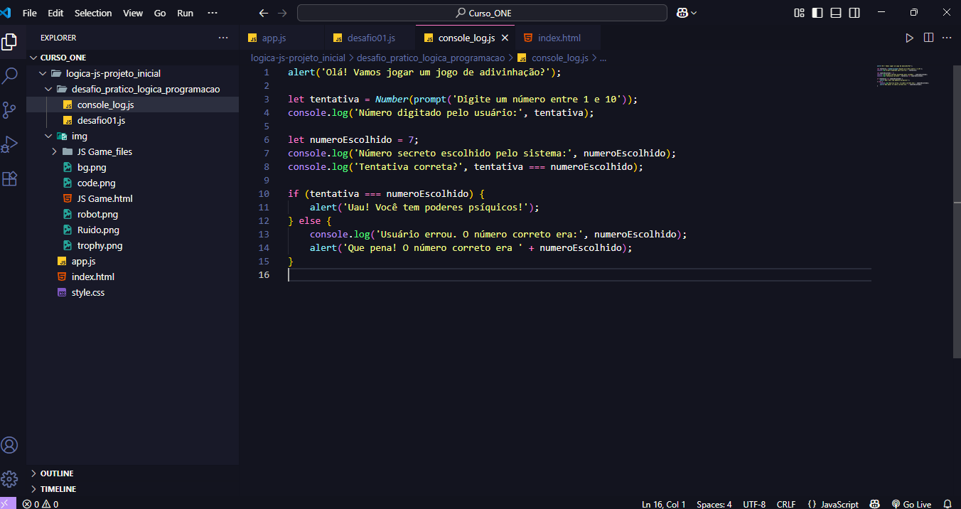Open the Search view in activity bar

pyautogui.click(x=9, y=75)
